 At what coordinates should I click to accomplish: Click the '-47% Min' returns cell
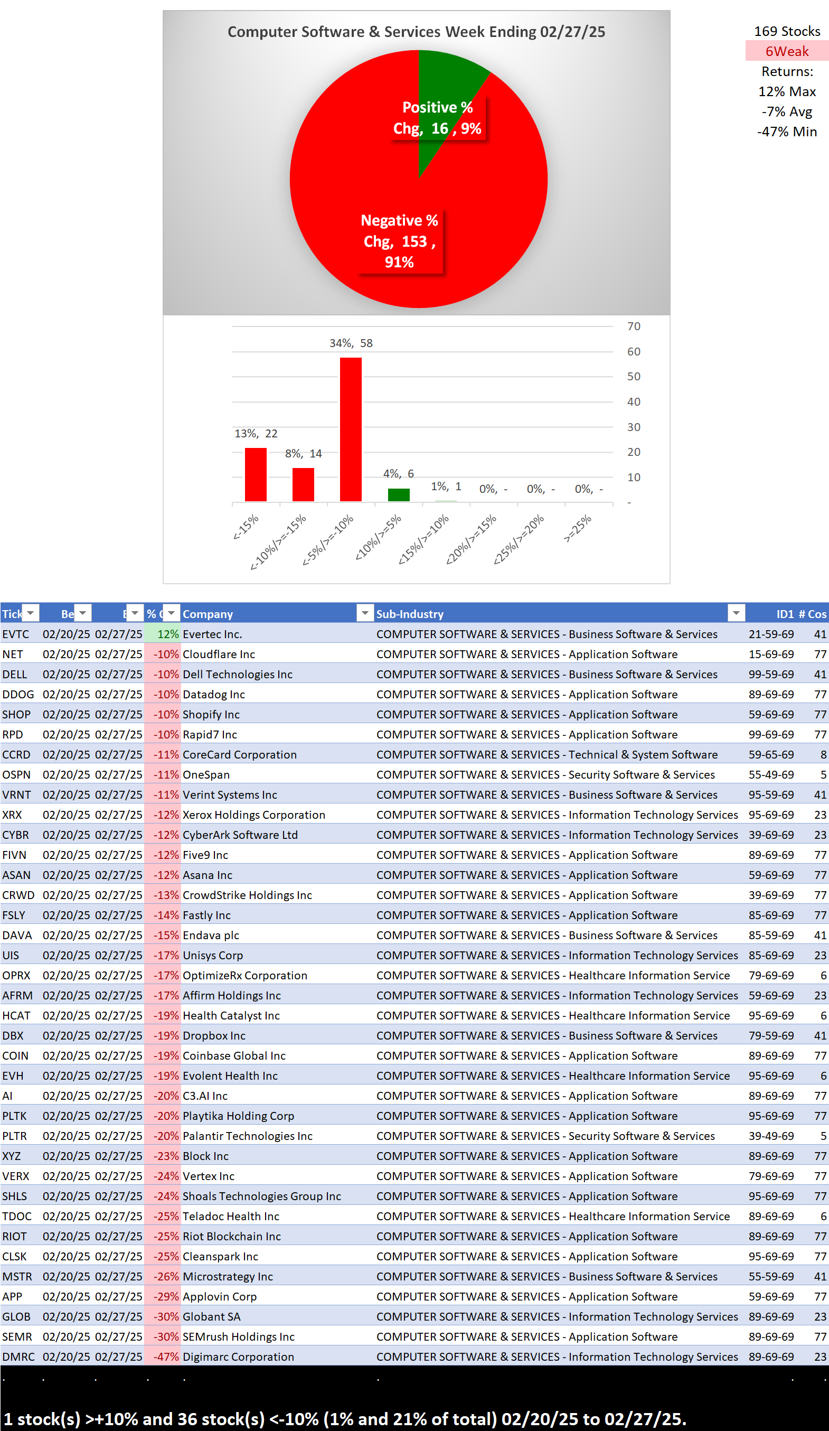(787, 131)
